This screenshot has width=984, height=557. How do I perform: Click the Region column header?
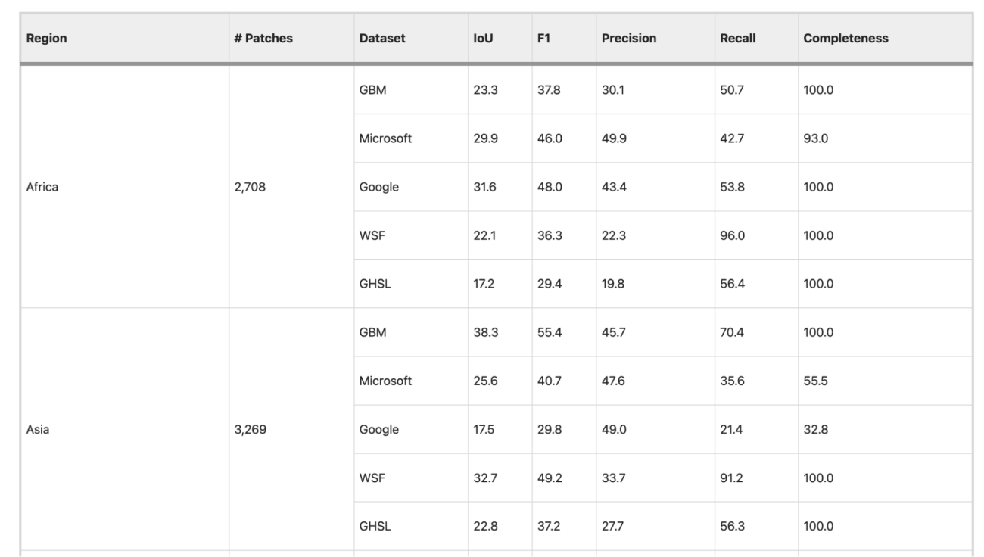46,38
